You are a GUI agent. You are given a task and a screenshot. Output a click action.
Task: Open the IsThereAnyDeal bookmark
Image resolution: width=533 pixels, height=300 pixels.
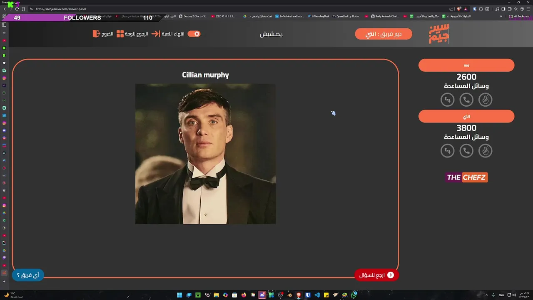318,16
